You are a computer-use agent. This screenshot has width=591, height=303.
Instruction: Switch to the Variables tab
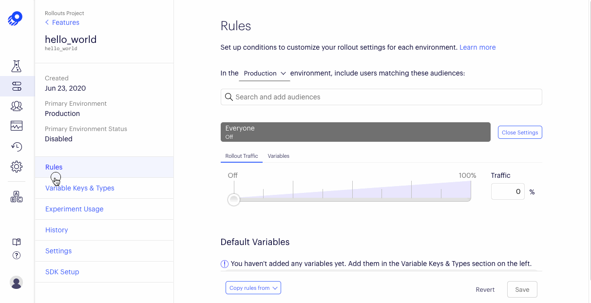coord(279,156)
